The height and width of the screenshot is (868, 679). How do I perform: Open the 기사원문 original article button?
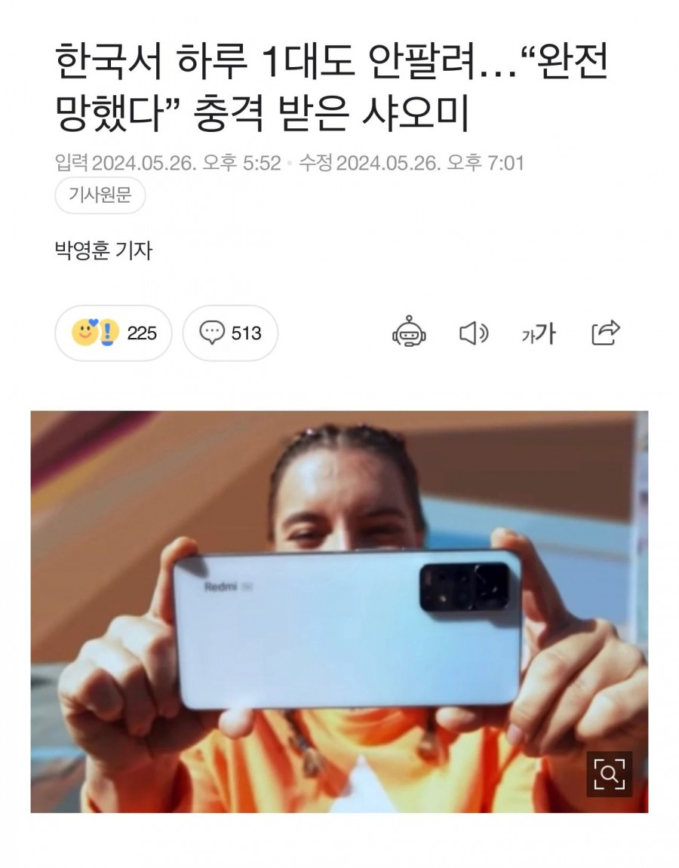click(100, 195)
